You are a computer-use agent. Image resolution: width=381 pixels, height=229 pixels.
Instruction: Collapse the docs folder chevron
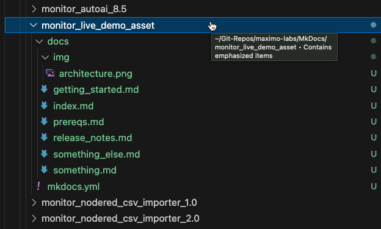39,42
